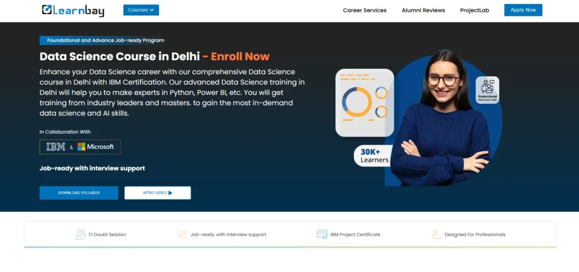The width and height of the screenshot is (579, 272).
Task: Open ProjectLab link
Action: [474, 10]
